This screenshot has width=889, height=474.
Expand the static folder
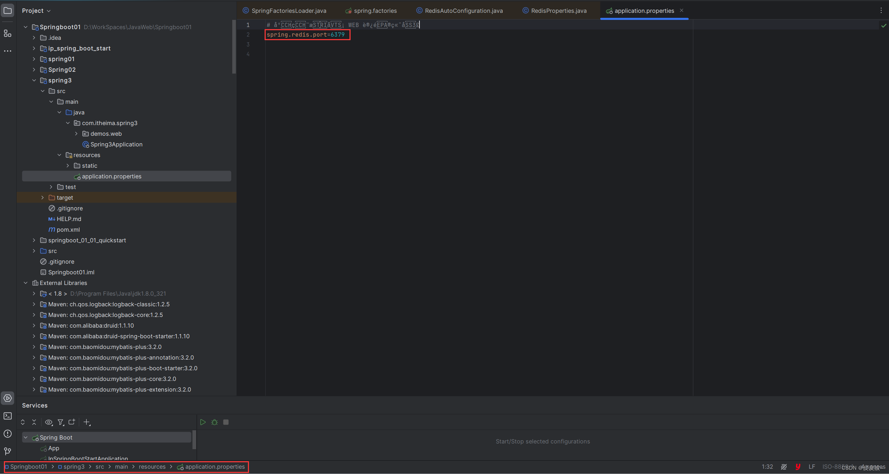tap(68, 166)
